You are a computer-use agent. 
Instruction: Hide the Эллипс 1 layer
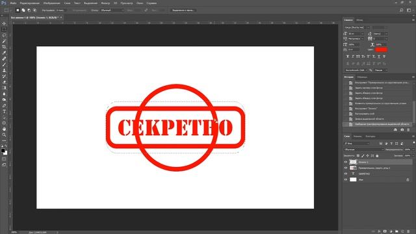coord(346,162)
